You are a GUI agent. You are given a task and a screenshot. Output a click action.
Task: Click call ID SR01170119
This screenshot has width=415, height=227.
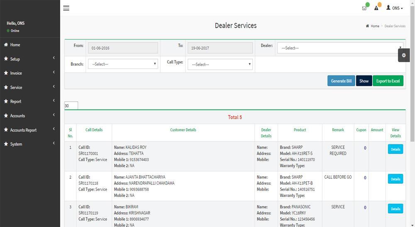coord(88,213)
